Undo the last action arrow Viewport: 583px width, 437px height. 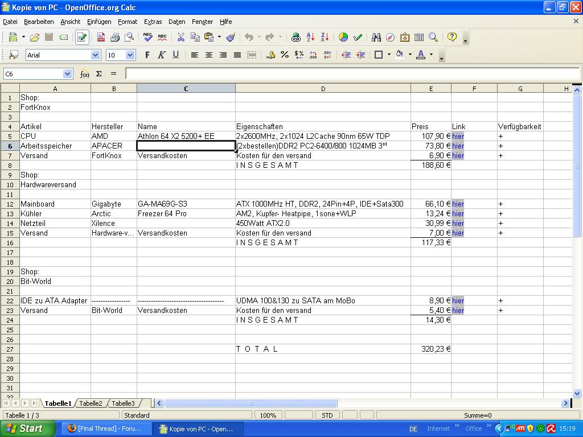pyautogui.click(x=249, y=37)
